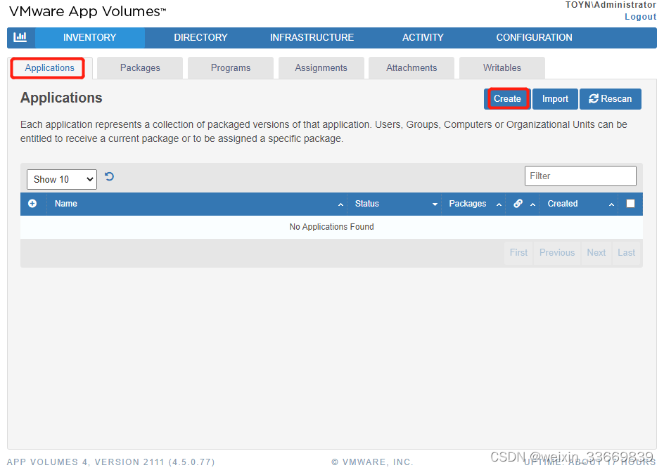Open the ACTIVITY menu

pos(423,37)
